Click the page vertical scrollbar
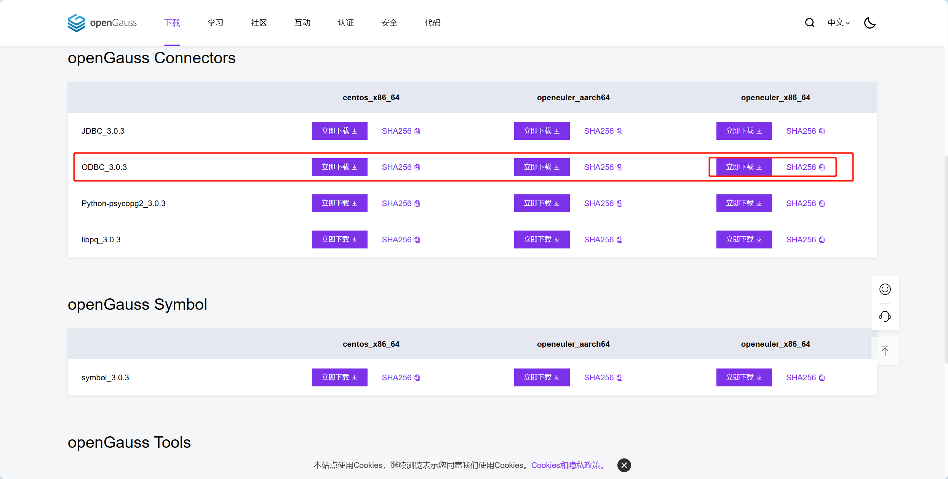 pos(945,259)
